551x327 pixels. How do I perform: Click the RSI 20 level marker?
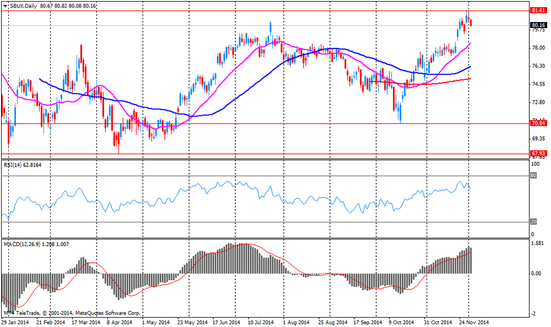pyautogui.click(x=533, y=222)
